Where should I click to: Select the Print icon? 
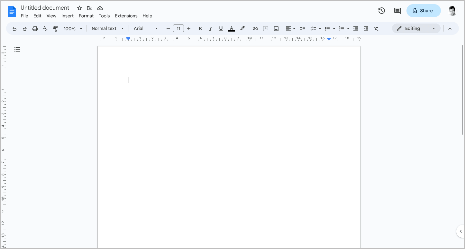tap(35, 28)
